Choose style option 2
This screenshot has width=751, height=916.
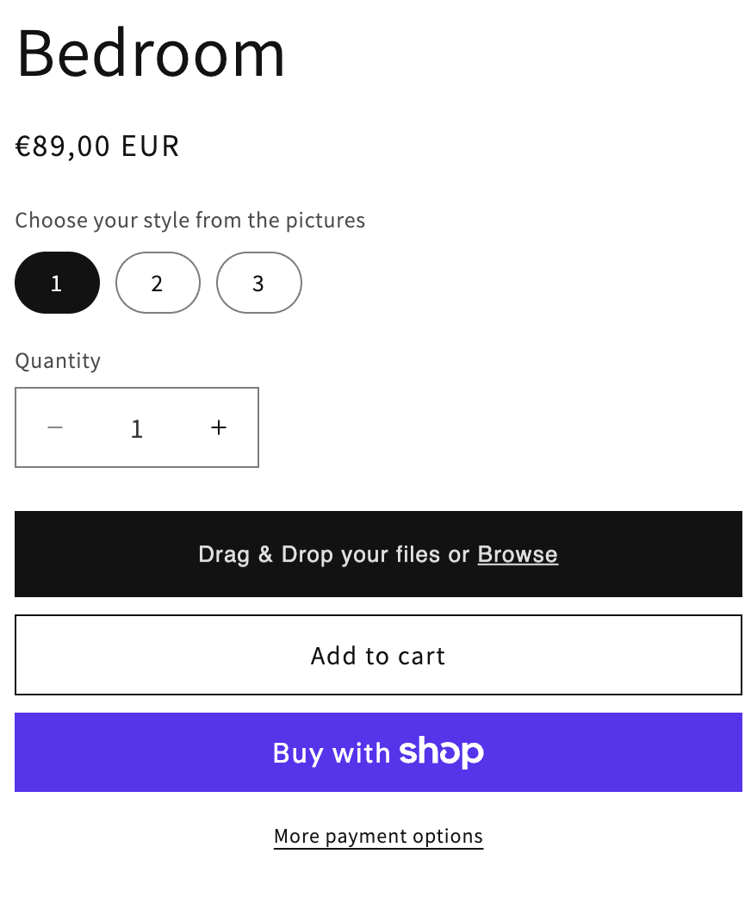(158, 283)
